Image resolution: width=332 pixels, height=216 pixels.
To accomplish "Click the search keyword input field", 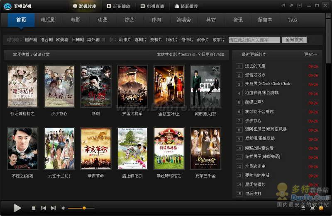I will coord(254,40).
